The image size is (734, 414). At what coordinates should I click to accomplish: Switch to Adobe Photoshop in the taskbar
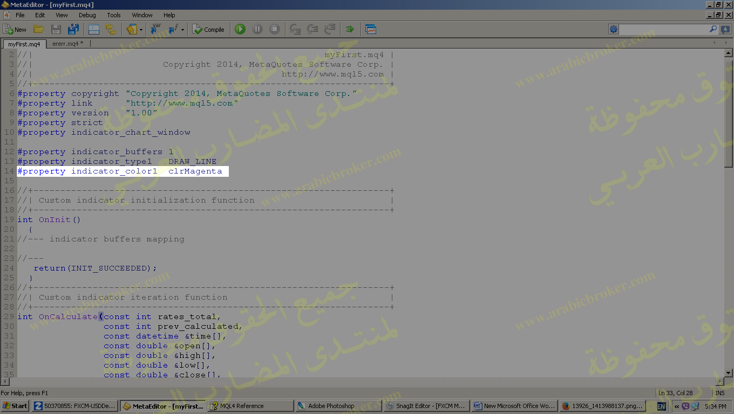(x=339, y=406)
